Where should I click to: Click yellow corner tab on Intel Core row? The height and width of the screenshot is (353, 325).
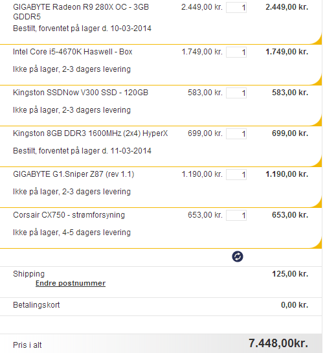pos(317,80)
